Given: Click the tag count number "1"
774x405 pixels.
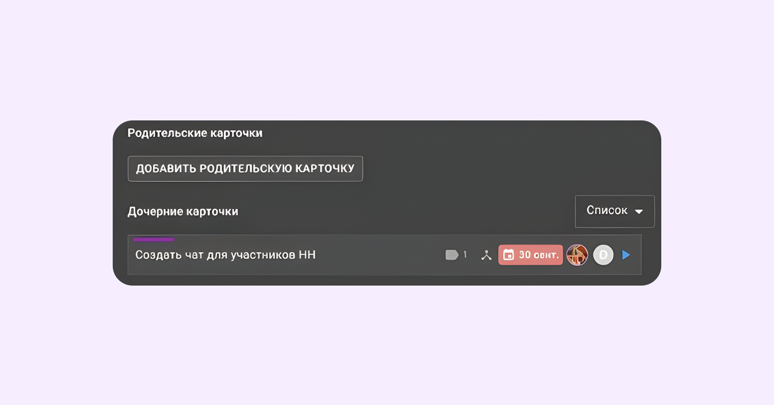Looking at the screenshot, I should point(465,255).
